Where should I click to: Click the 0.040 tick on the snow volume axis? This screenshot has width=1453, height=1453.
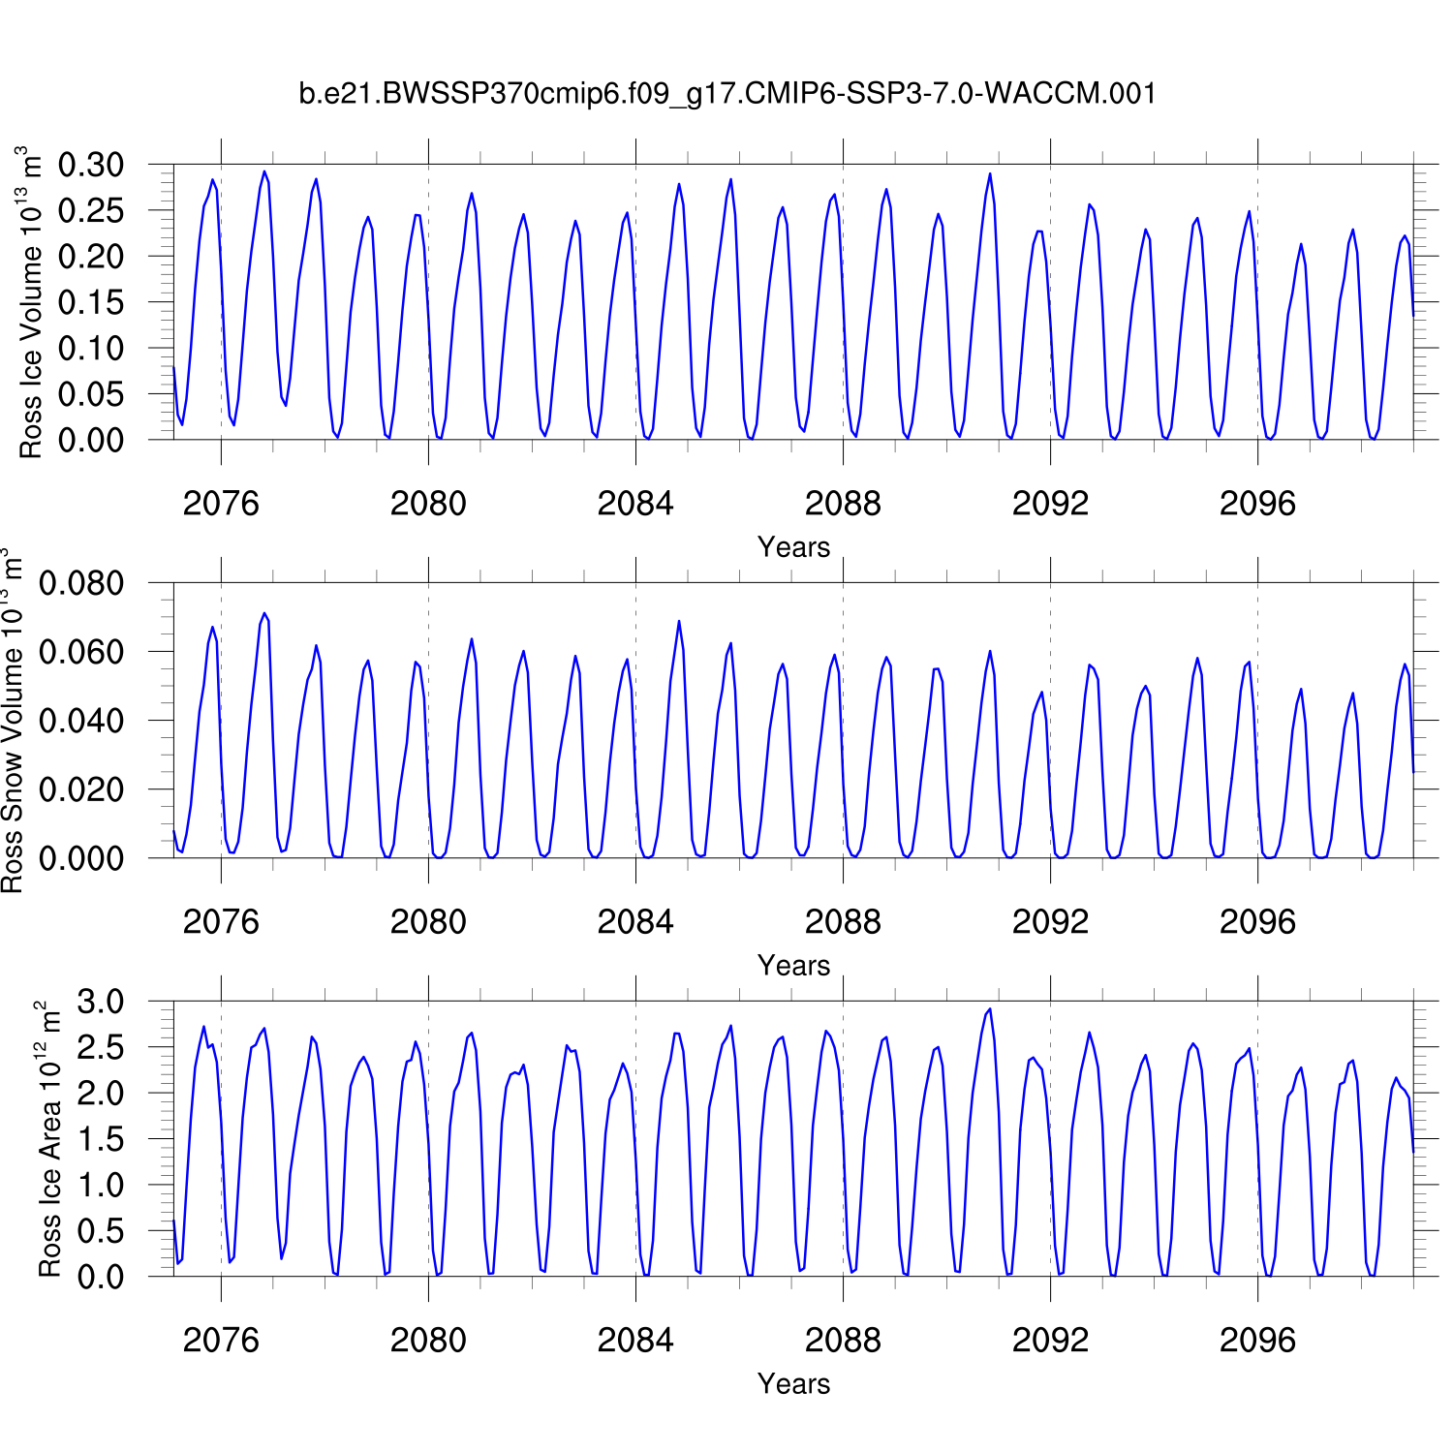[81, 722]
